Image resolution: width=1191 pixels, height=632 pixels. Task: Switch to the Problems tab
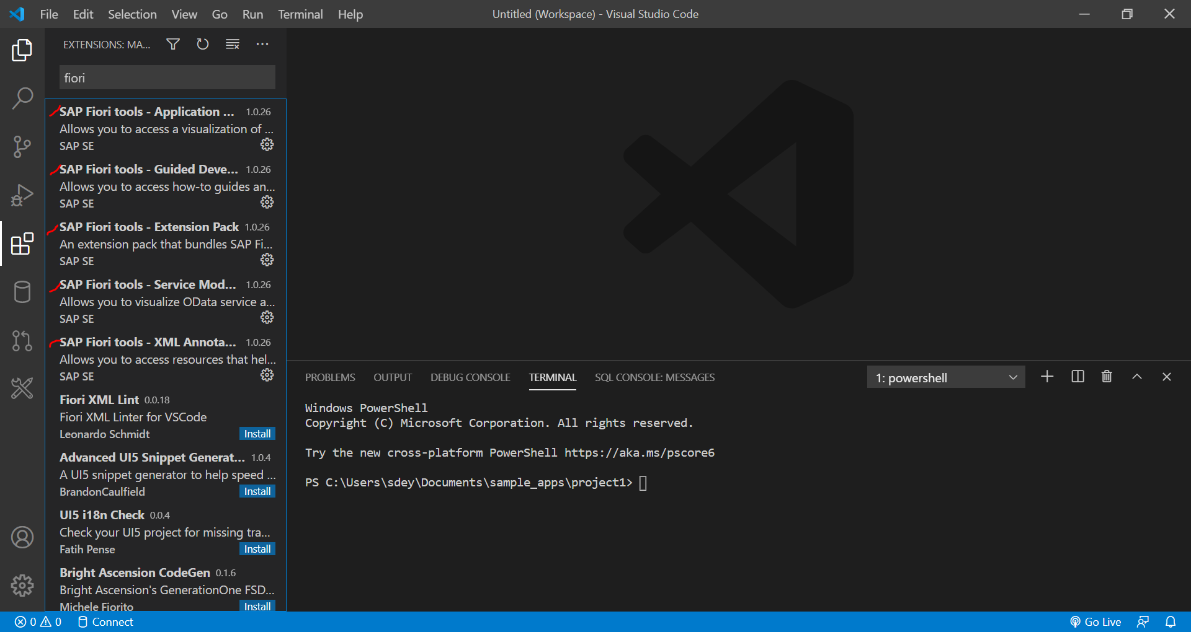330,377
